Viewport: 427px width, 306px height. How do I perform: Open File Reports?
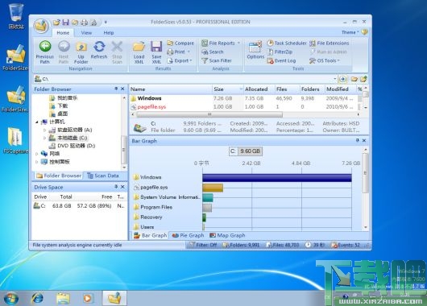tap(221, 43)
